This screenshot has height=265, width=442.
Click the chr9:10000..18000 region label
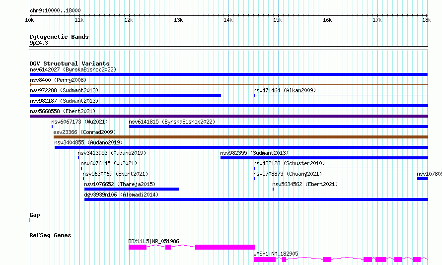point(55,10)
